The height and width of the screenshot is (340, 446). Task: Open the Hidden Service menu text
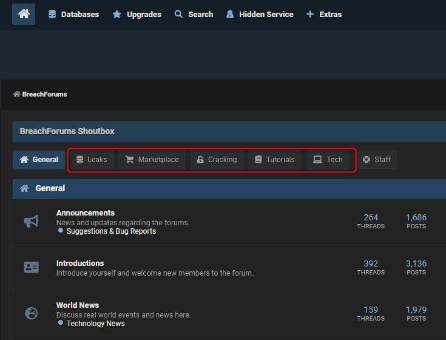[x=266, y=14]
